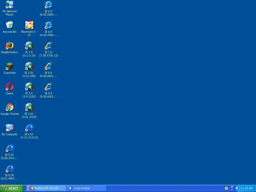Open language bar options down arrow
This screenshot has width=256, height=192.
tap(232, 190)
